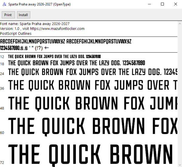Screen dimensions: 182x167
Task: Click the size 72 label
Action: pyautogui.click(x=2, y=162)
